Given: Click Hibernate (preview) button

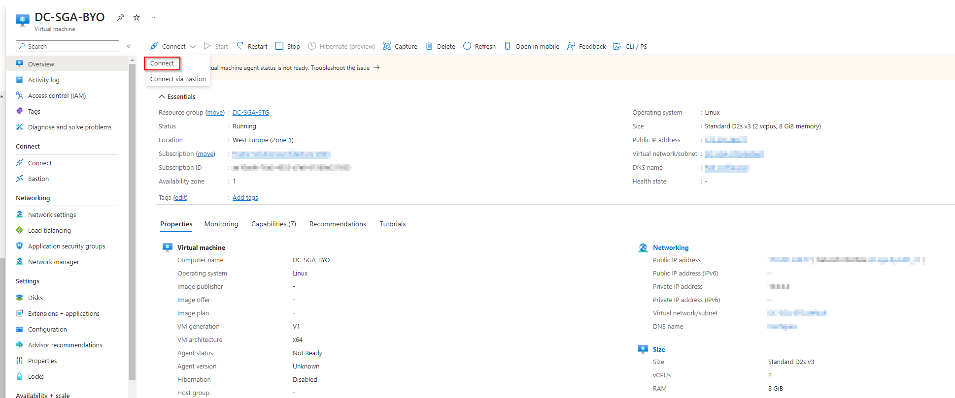Looking at the screenshot, I should coord(341,46).
